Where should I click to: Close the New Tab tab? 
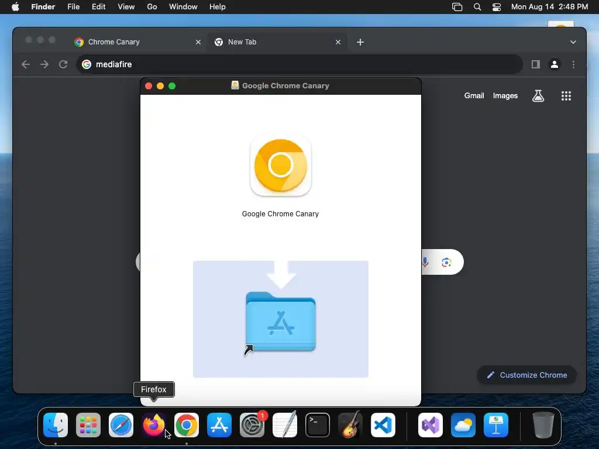point(338,42)
